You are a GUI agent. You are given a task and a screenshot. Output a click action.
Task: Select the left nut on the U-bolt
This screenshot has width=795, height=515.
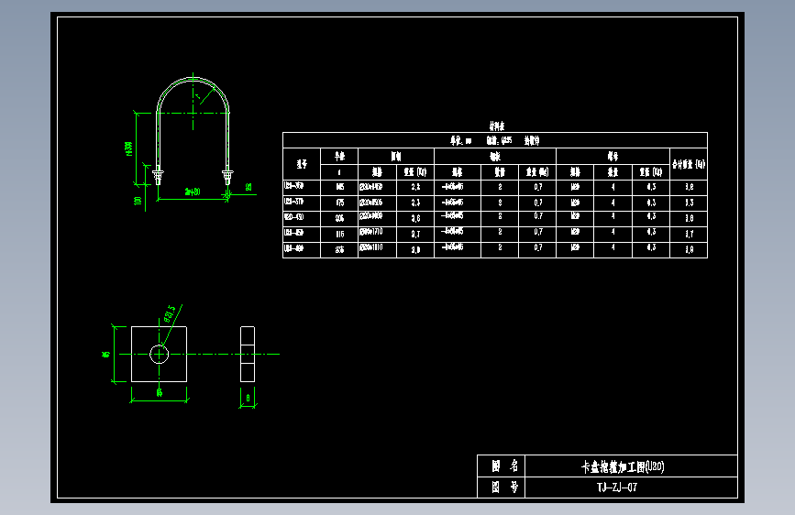158,175
